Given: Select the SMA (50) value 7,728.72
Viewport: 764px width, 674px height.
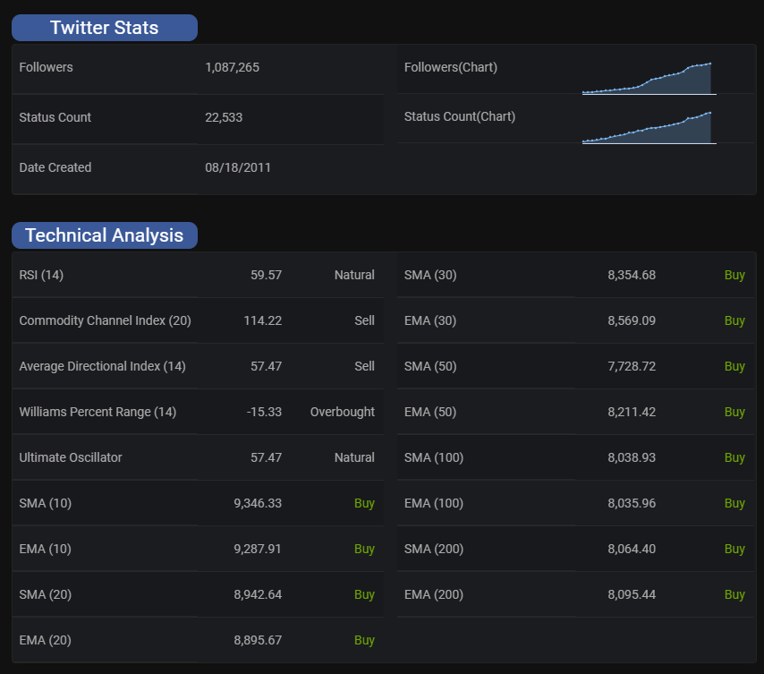Looking at the screenshot, I should (632, 366).
